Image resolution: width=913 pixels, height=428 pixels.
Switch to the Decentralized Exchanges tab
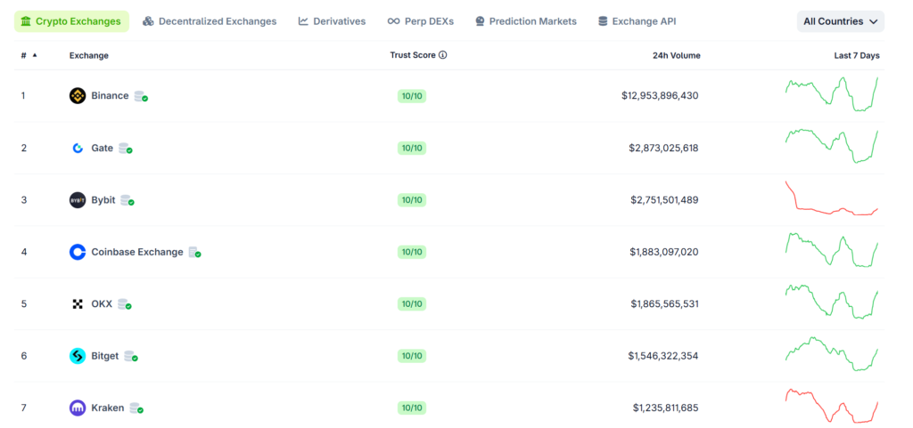point(210,21)
